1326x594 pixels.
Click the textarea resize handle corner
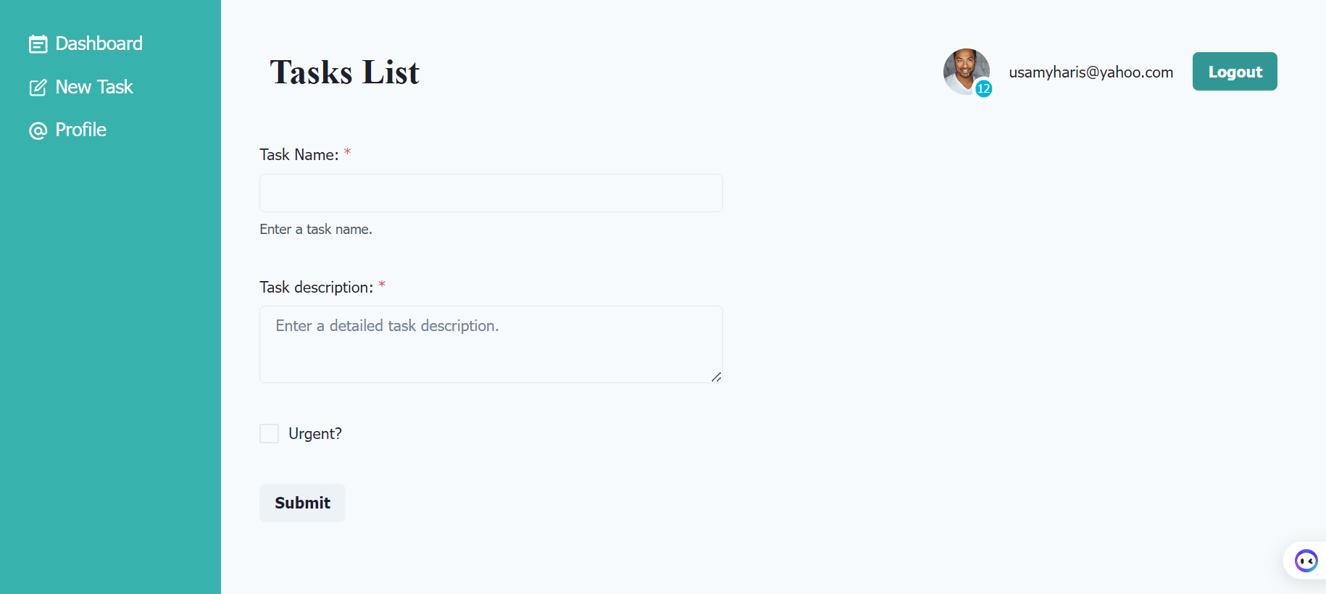(716, 377)
